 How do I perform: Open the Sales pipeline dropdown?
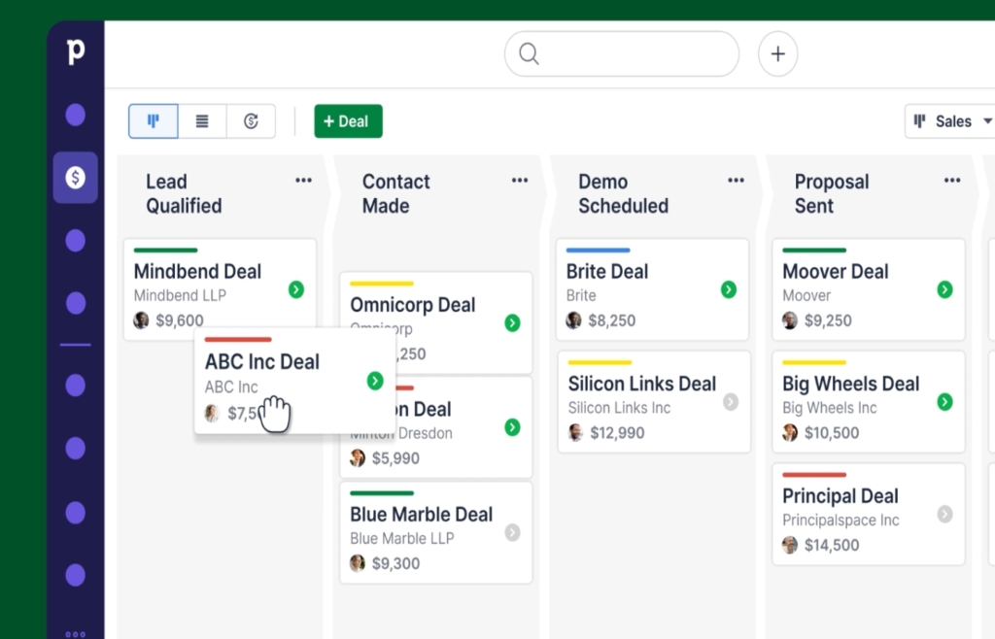[x=955, y=120]
